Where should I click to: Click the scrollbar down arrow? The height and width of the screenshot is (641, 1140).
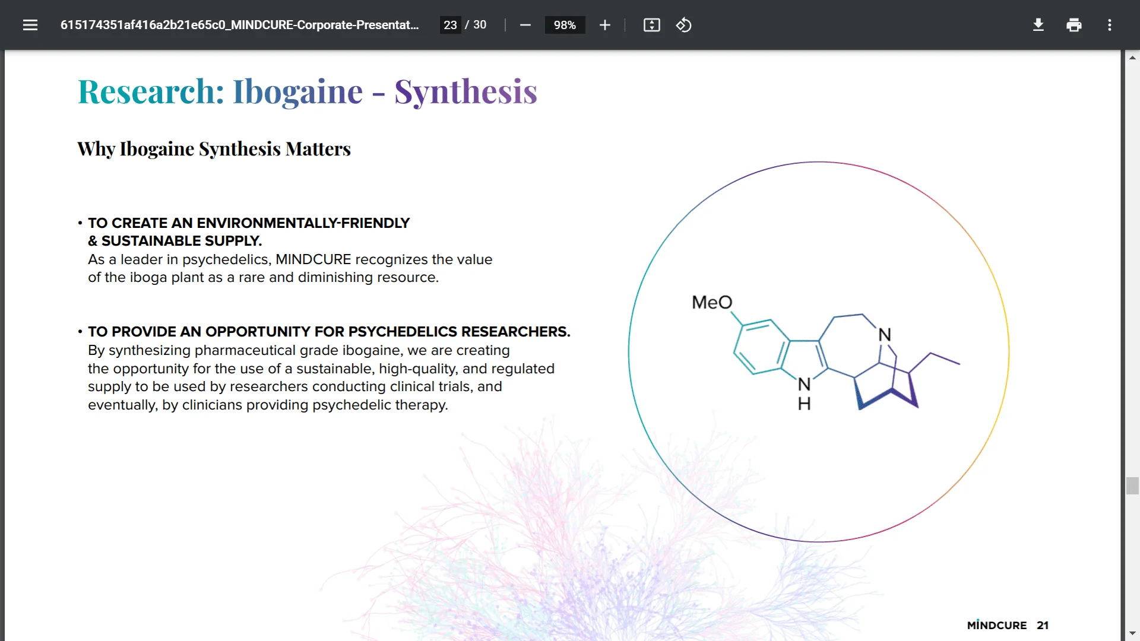[x=1132, y=633]
